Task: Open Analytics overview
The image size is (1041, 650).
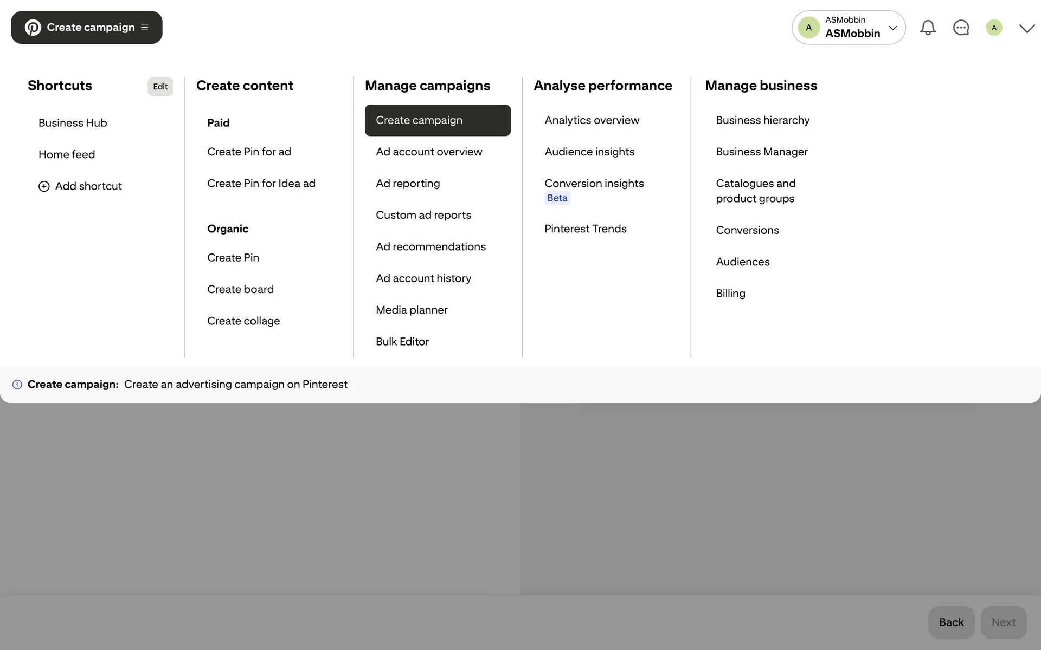Action: click(x=592, y=120)
